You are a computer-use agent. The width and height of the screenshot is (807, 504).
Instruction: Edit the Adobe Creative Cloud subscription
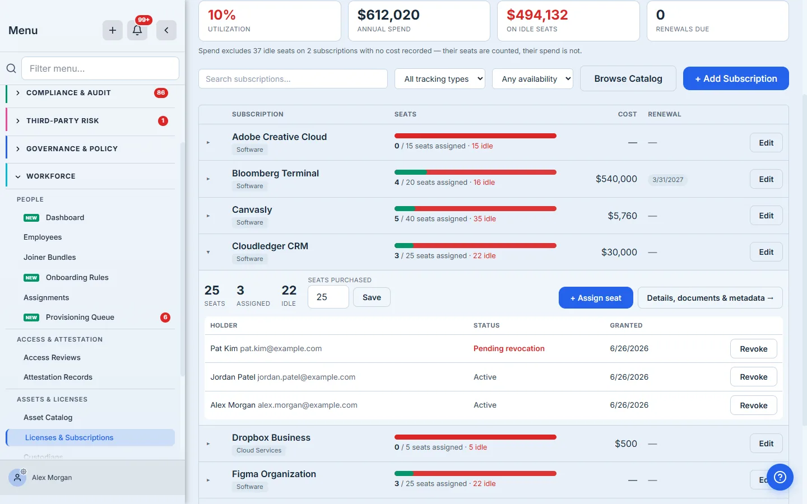[x=766, y=143]
